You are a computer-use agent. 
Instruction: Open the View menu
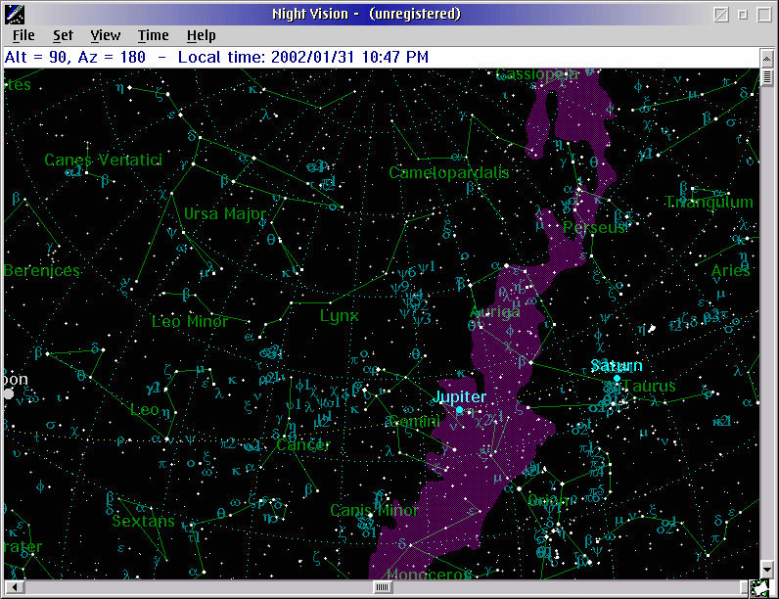tap(105, 35)
